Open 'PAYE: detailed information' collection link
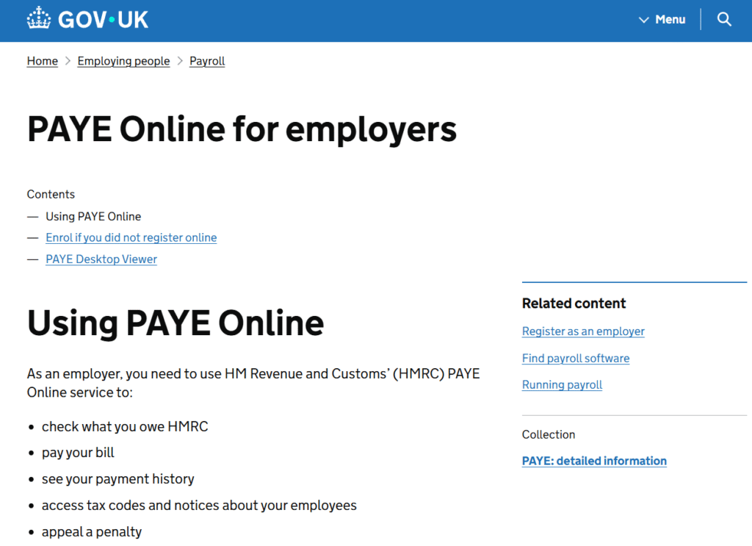752x546 pixels. pyautogui.click(x=593, y=461)
